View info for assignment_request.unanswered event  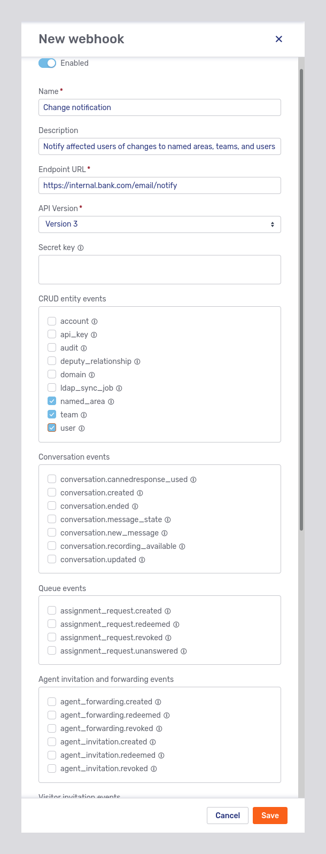(184, 651)
